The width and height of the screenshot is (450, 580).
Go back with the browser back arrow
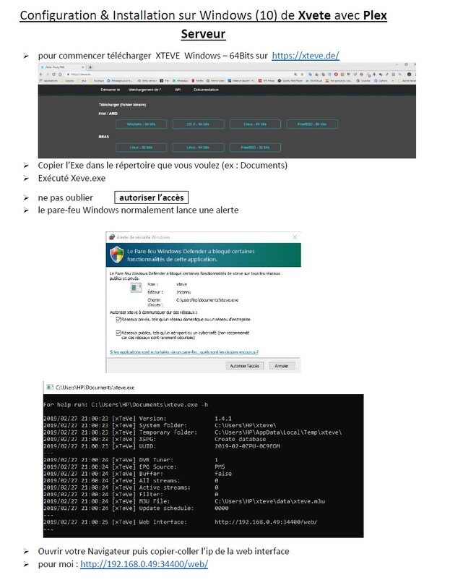(x=41, y=74)
